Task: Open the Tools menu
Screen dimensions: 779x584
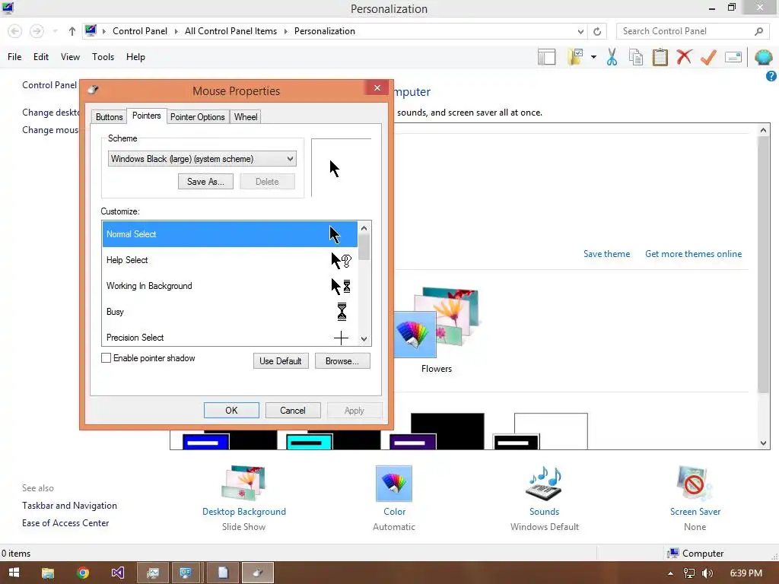Action: click(103, 57)
